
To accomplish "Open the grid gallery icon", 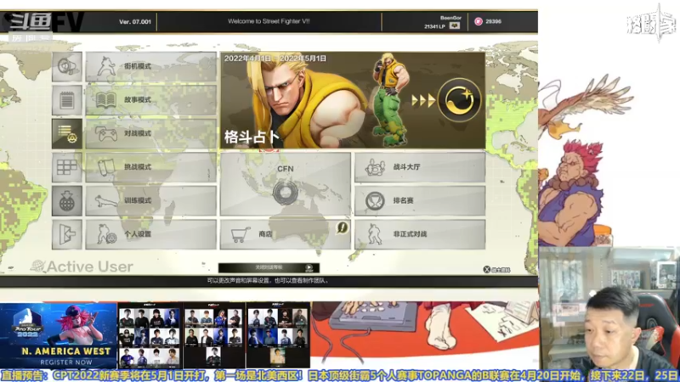I will [67, 167].
